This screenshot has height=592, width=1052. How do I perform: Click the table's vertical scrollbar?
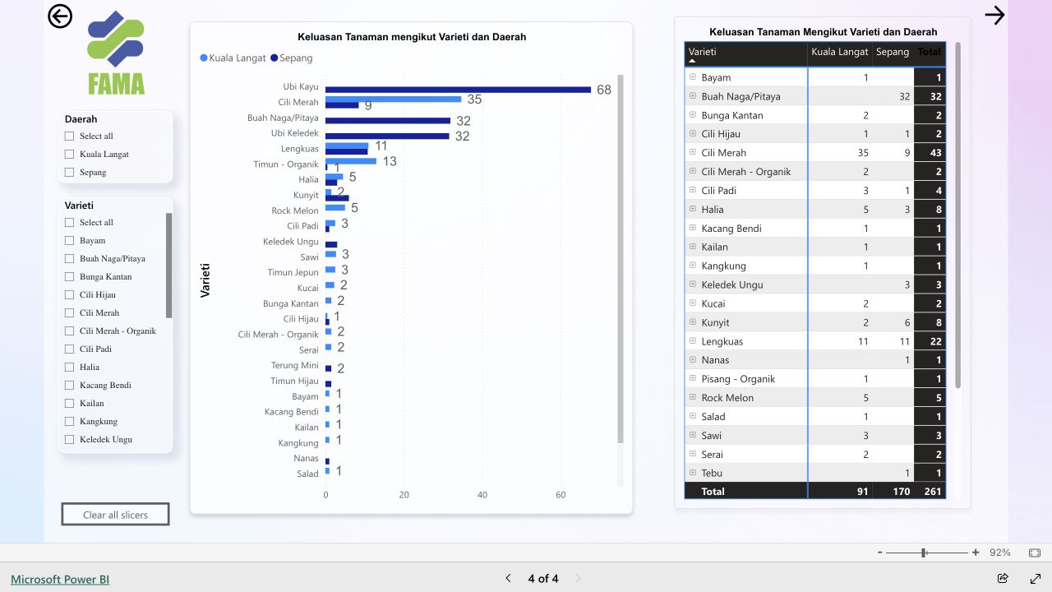957,215
